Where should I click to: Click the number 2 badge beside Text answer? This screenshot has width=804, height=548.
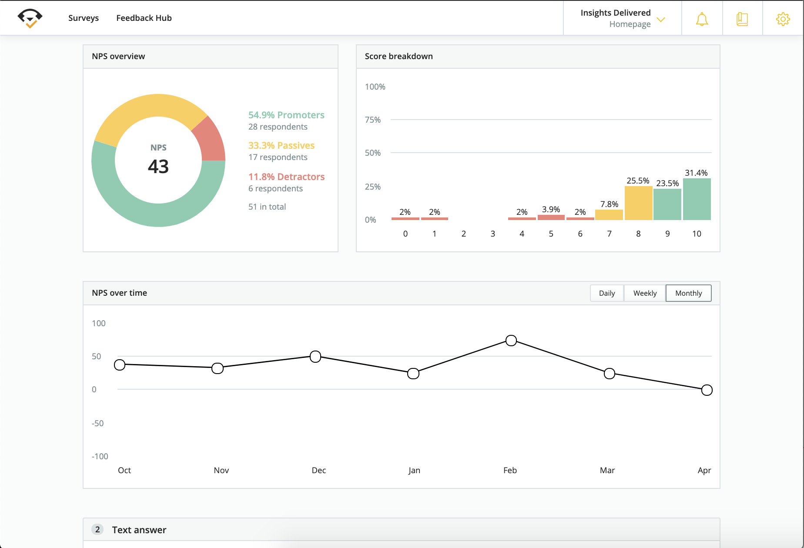(97, 530)
